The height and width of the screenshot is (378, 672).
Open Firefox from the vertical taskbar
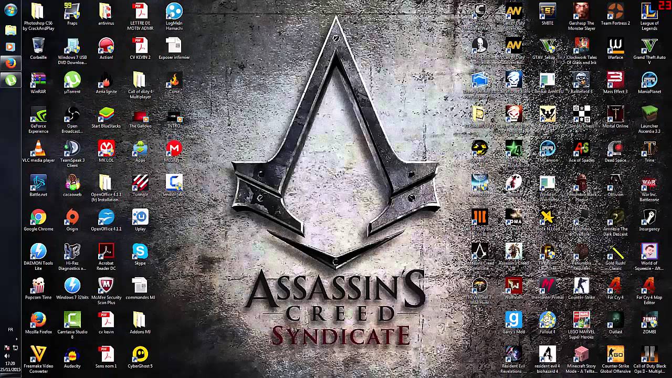click(x=10, y=64)
